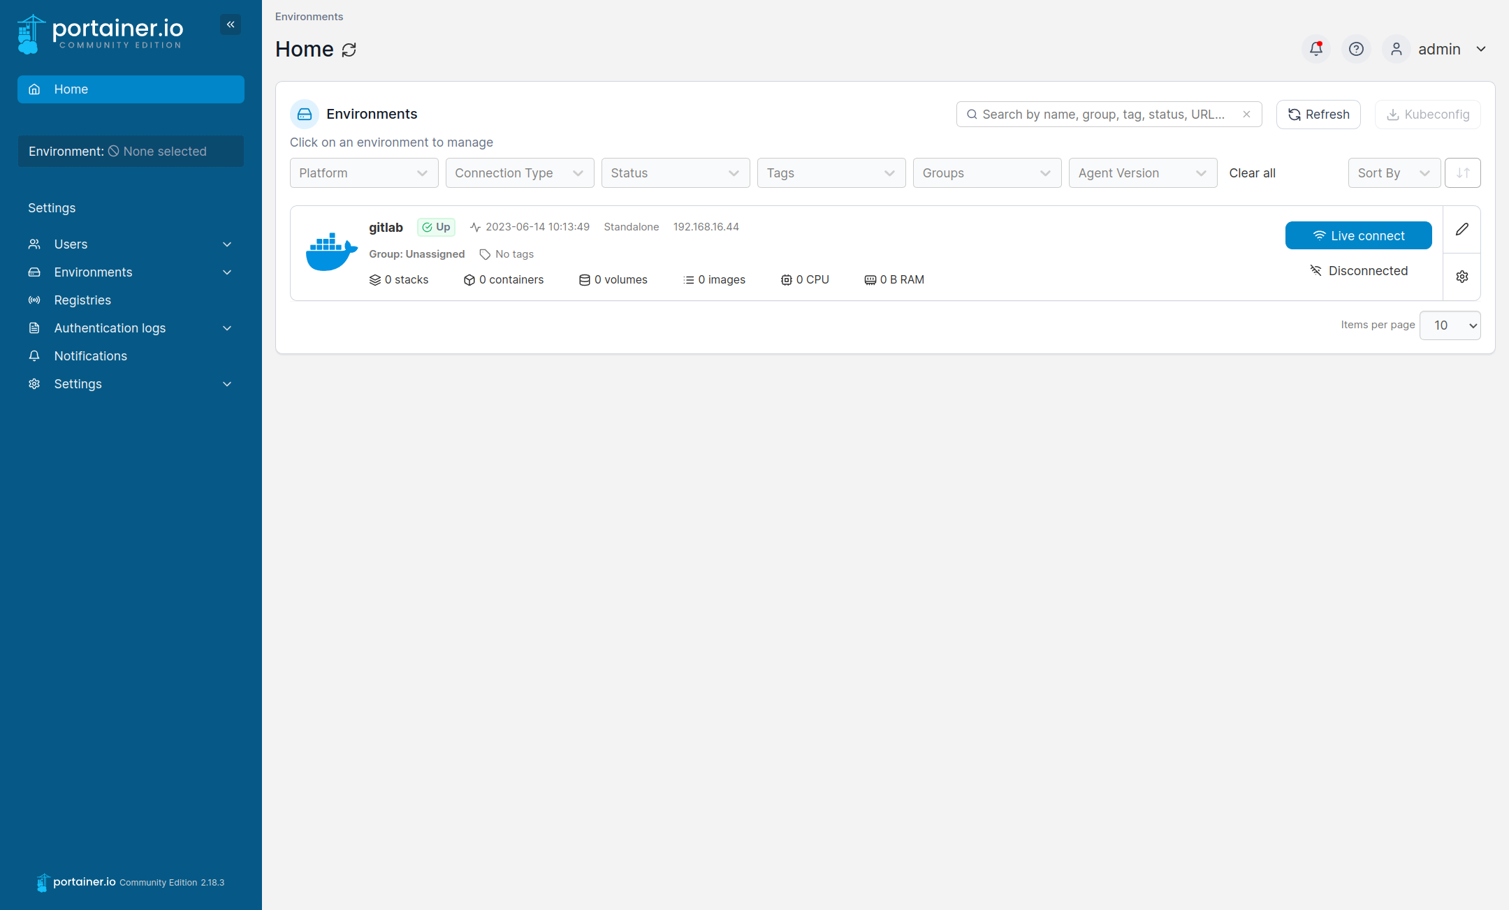The width and height of the screenshot is (1509, 910).
Task: Expand the Status filter dropdown
Action: tap(675, 173)
